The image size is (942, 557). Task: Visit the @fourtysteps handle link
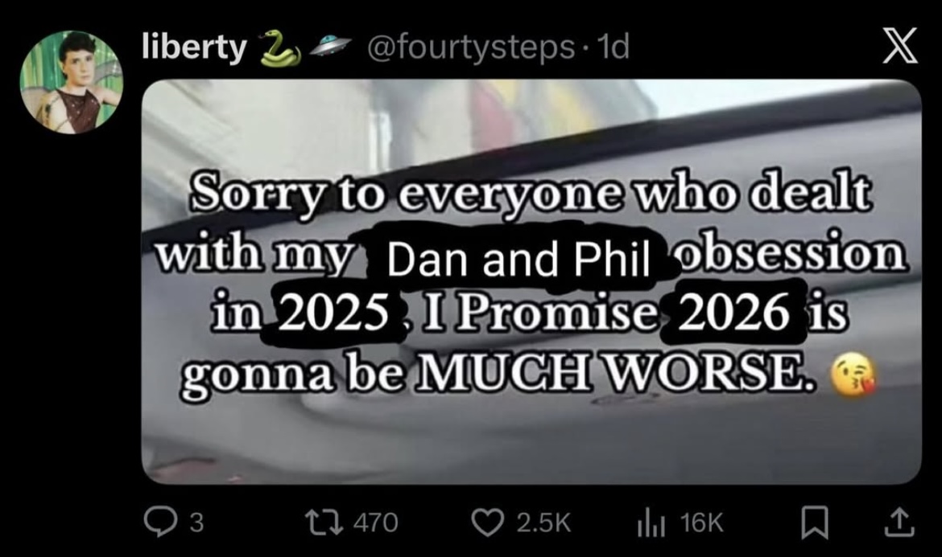pos(470,47)
